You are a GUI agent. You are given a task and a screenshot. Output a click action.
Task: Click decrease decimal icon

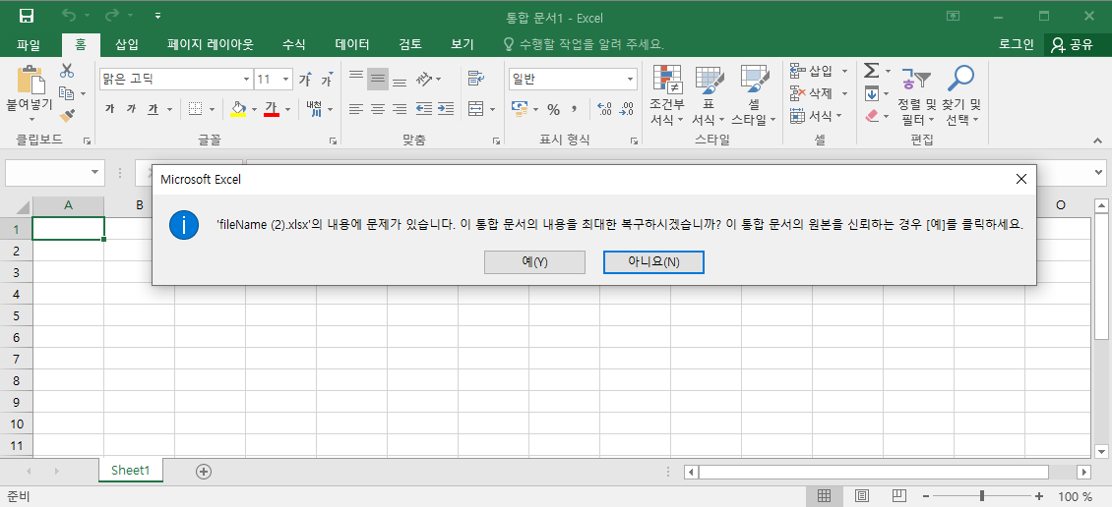[627, 109]
